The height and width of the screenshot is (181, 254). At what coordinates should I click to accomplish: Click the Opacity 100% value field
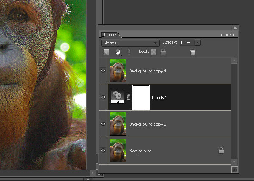[187, 43]
